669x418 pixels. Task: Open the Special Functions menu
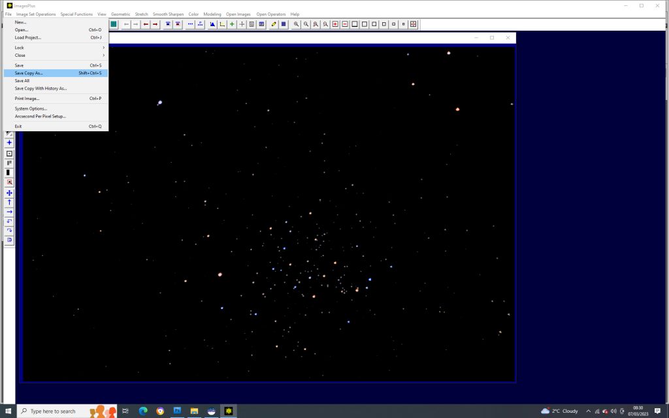point(76,14)
